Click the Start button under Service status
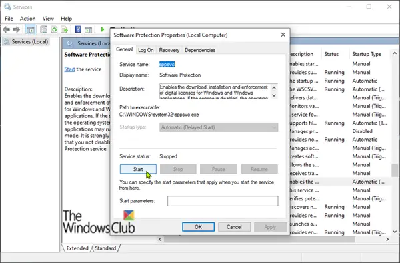 click(138, 169)
